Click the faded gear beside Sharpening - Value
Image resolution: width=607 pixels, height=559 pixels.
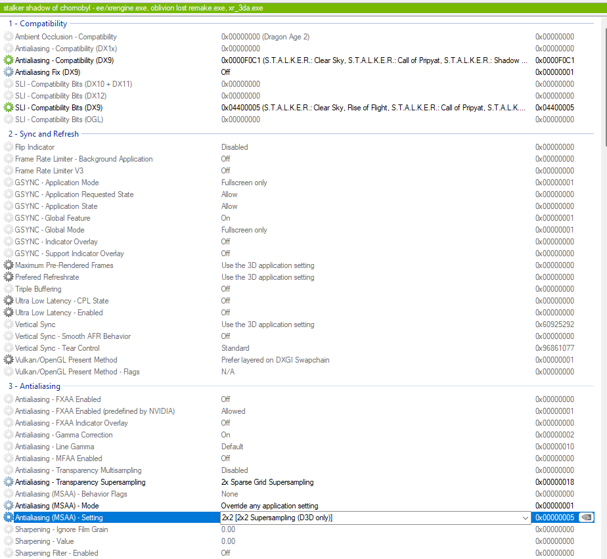pyautogui.click(x=9, y=541)
